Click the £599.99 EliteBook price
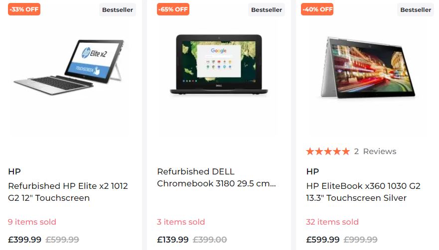This screenshot has height=250, width=439. coord(323,240)
